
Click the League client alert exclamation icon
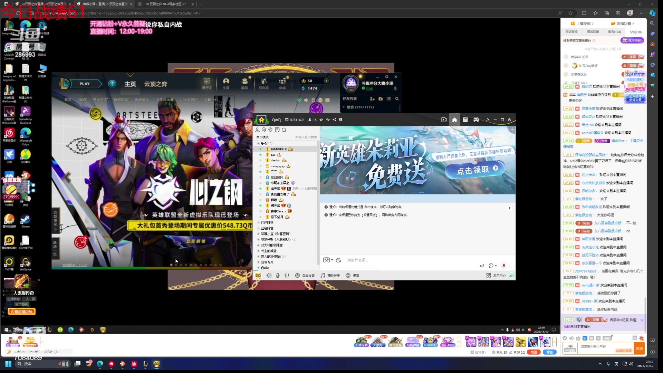coord(112,84)
